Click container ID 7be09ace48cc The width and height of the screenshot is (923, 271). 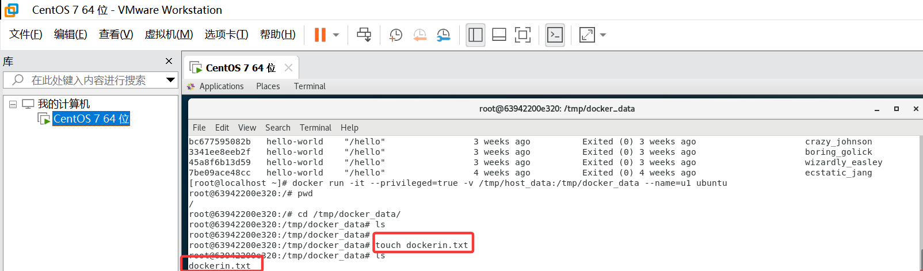[x=220, y=173]
